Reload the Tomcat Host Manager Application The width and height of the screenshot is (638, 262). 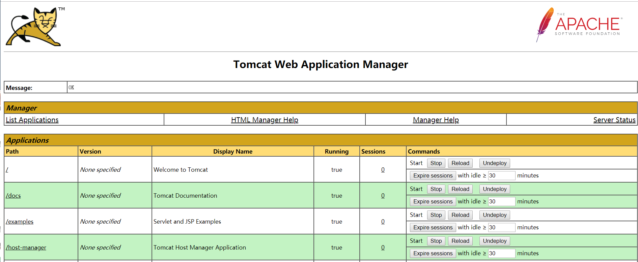point(460,241)
